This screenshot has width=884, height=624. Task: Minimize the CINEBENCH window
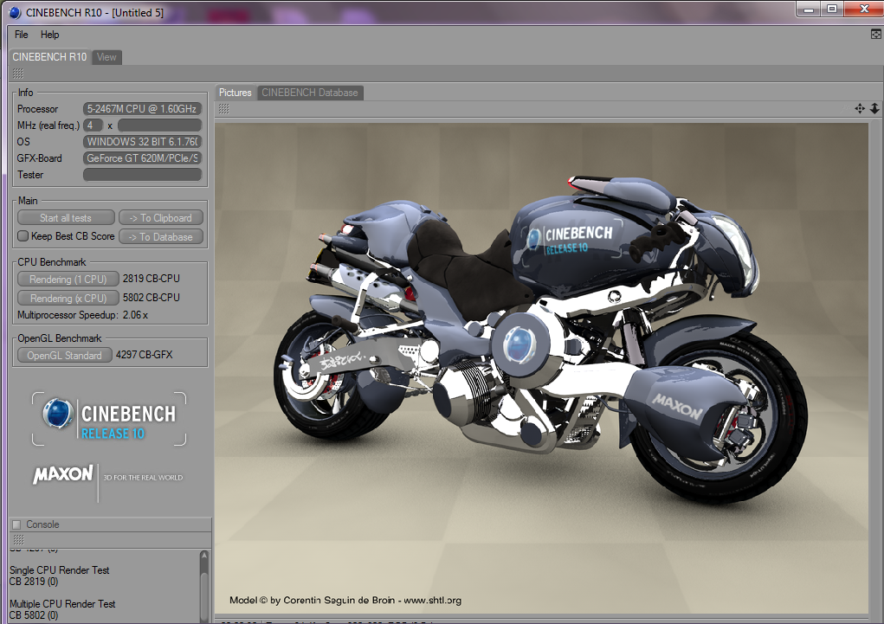pos(809,10)
